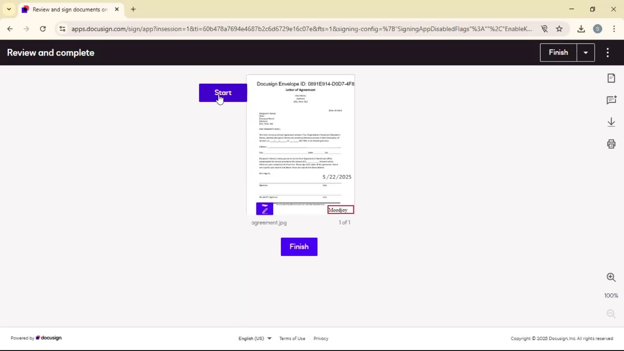
Task: Bookmark this page with star icon
Action: coord(559,29)
